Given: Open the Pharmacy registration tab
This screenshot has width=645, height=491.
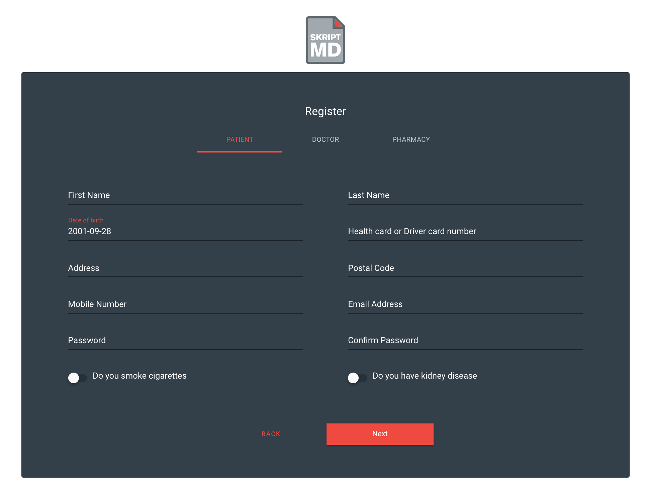Looking at the screenshot, I should [411, 139].
